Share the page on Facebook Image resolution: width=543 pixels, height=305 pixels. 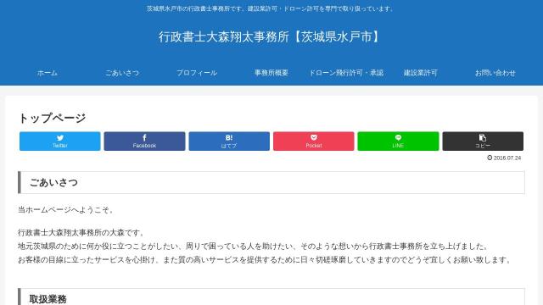[x=144, y=141]
